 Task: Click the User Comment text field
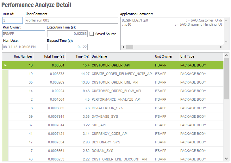coord(71,21)
